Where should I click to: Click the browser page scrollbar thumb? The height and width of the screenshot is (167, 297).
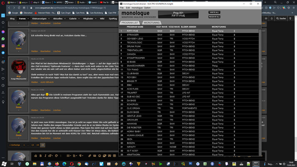pyautogui.click(x=296, y=144)
